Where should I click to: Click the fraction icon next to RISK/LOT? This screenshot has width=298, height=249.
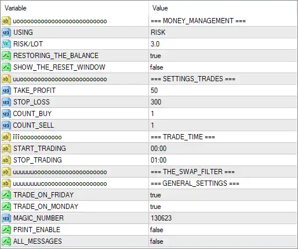pos(6,44)
